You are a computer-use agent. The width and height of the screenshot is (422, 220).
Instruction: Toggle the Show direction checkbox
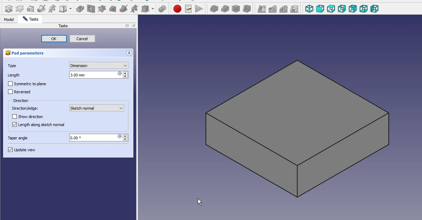pos(15,117)
